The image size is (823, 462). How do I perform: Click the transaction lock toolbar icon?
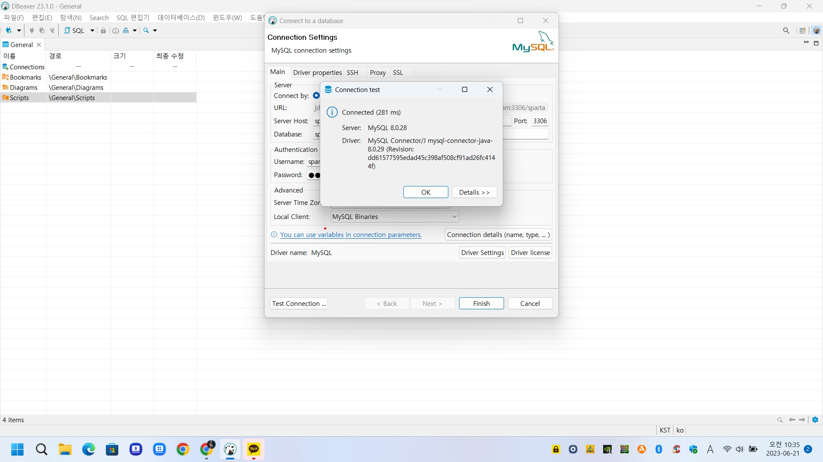[103, 30]
